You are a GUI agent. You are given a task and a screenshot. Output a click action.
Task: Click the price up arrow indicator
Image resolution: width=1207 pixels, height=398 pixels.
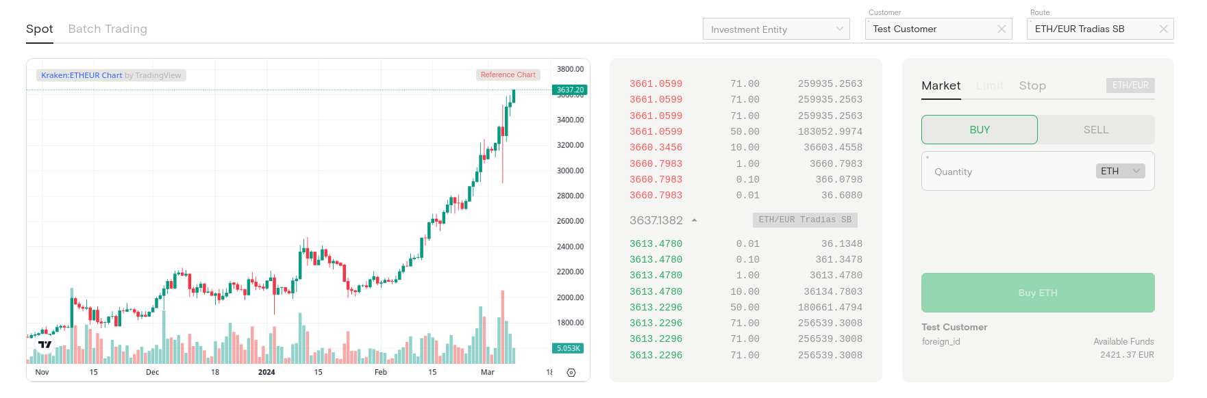point(694,220)
